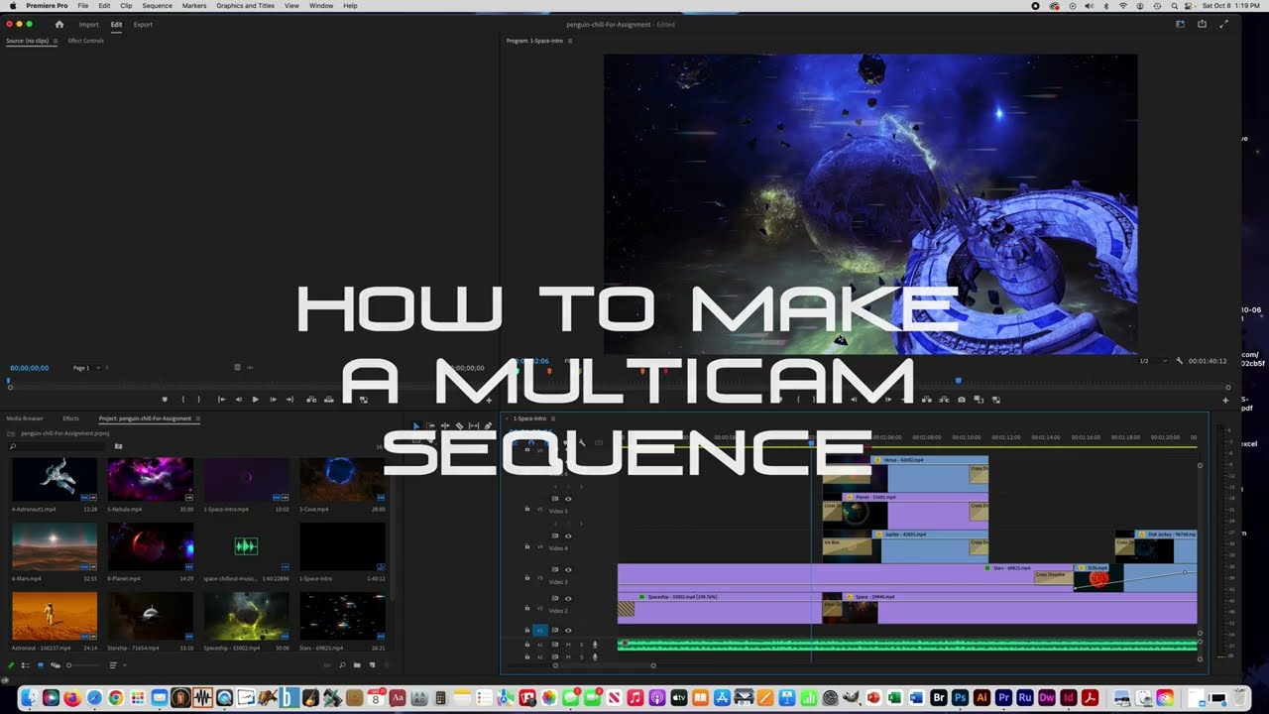
Task: Open Sort Icons dropdown in Project panel
Action: tap(116, 664)
